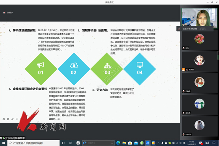Click the slideshow zoom/focus icon

click(17, 119)
